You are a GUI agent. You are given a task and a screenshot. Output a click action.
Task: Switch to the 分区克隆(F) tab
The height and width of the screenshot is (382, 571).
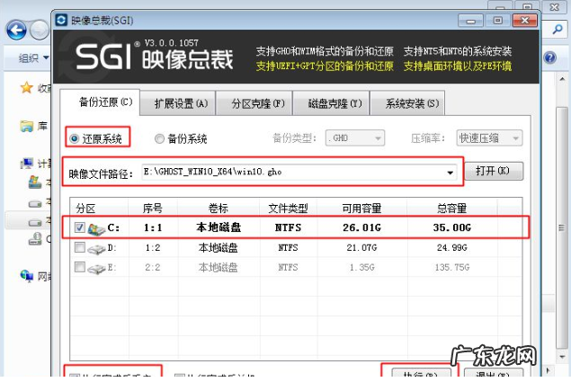pyautogui.click(x=254, y=103)
